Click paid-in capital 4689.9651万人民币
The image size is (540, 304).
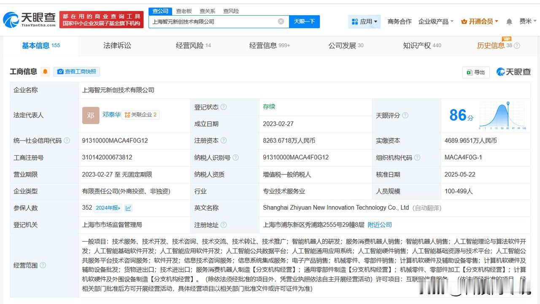click(x=471, y=141)
